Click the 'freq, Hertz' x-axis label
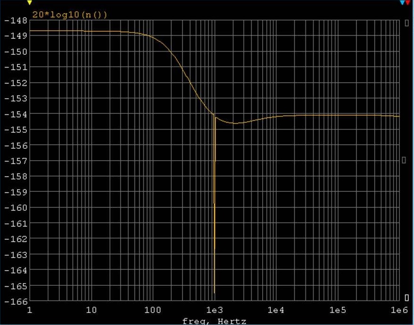Viewport: 414px width, 325px height. pos(215,321)
